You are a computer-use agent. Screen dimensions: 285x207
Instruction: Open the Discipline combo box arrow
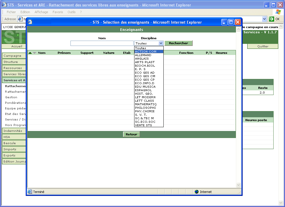pyautogui.click(x=161, y=43)
